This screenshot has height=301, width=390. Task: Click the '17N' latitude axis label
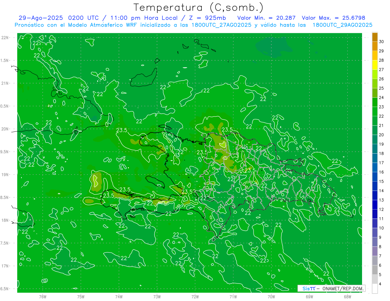pyautogui.click(x=6, y=266)
